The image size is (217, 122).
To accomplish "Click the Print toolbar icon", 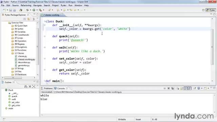I will point(14,10).
